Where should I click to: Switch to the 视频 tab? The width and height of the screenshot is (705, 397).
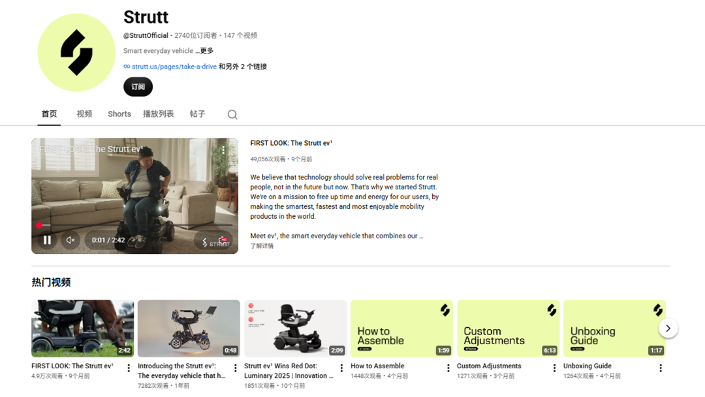84,114
